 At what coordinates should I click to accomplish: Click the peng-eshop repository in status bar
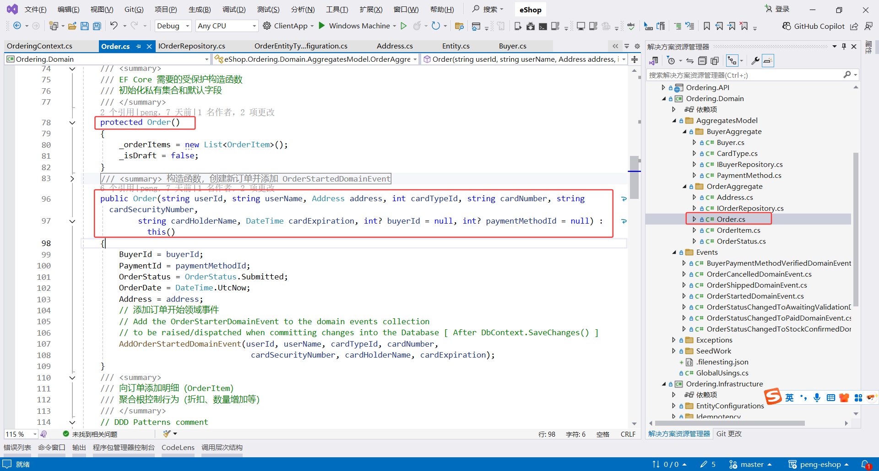click(x=819, y=465)
